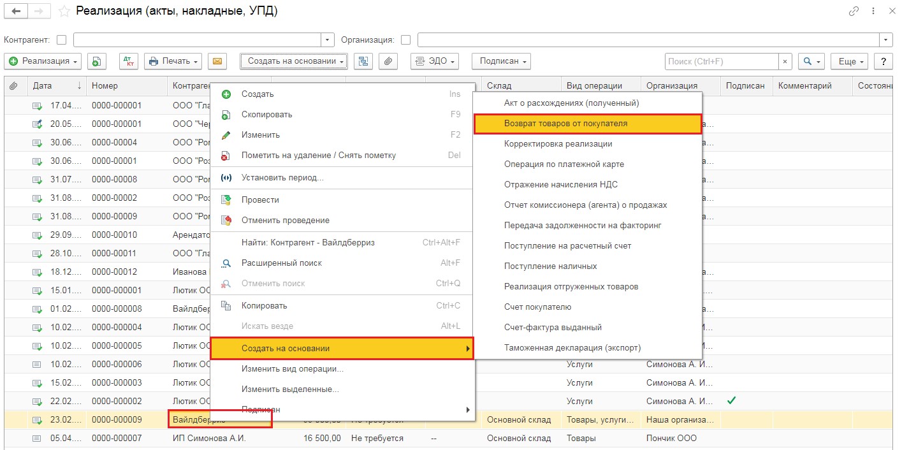902x450 pixels.
Task: Select Возврат товаров от покупателя
Action: point(588,124)
